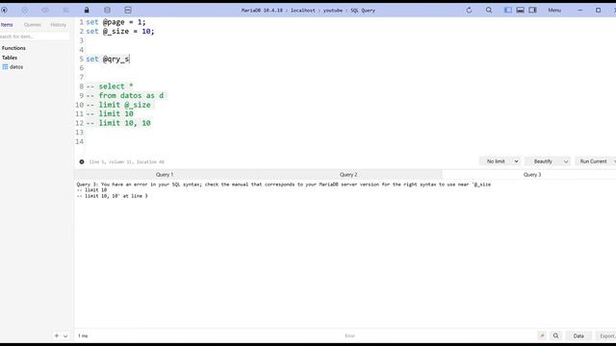
Task: Click the pin icon in the bottom bar
Action: [x=542, y=335]
